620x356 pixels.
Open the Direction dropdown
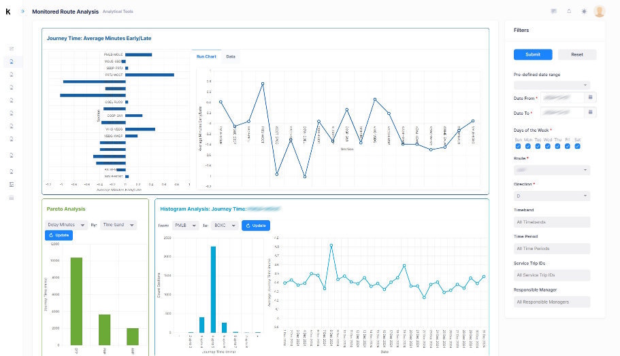pos(551,196)
